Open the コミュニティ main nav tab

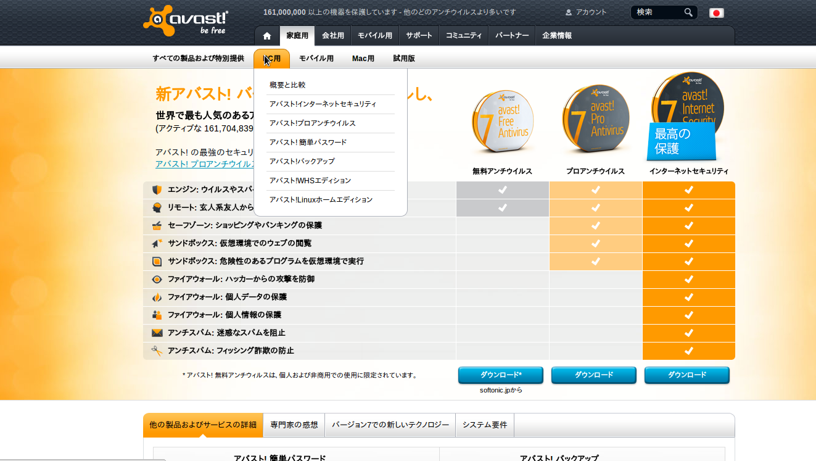pyautogui.click(x=464, y=36)
